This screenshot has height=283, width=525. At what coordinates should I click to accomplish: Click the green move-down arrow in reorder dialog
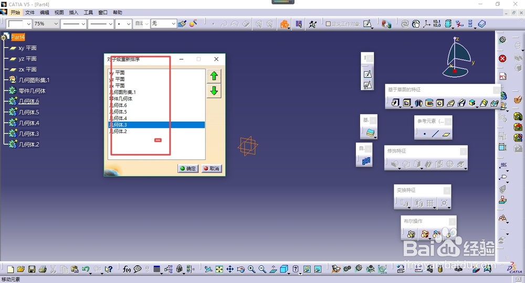[x=214, y=91]
